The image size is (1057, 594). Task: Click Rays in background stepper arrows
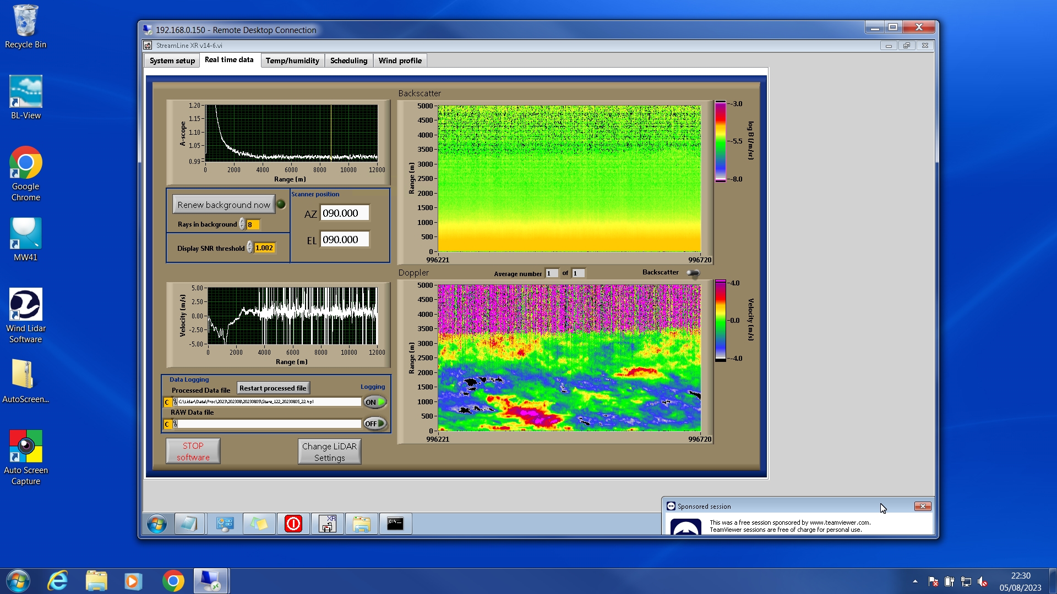coord(242,224)
